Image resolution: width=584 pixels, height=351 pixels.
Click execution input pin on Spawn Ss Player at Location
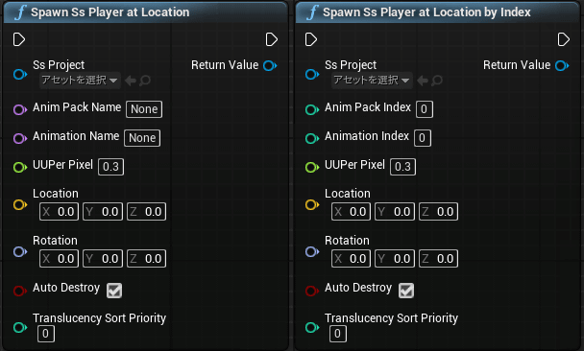19,39
